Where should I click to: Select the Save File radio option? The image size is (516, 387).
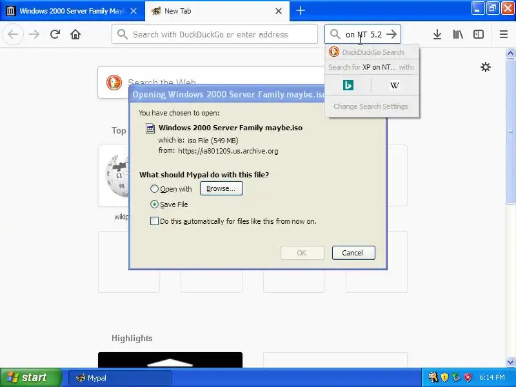[154, 204]
